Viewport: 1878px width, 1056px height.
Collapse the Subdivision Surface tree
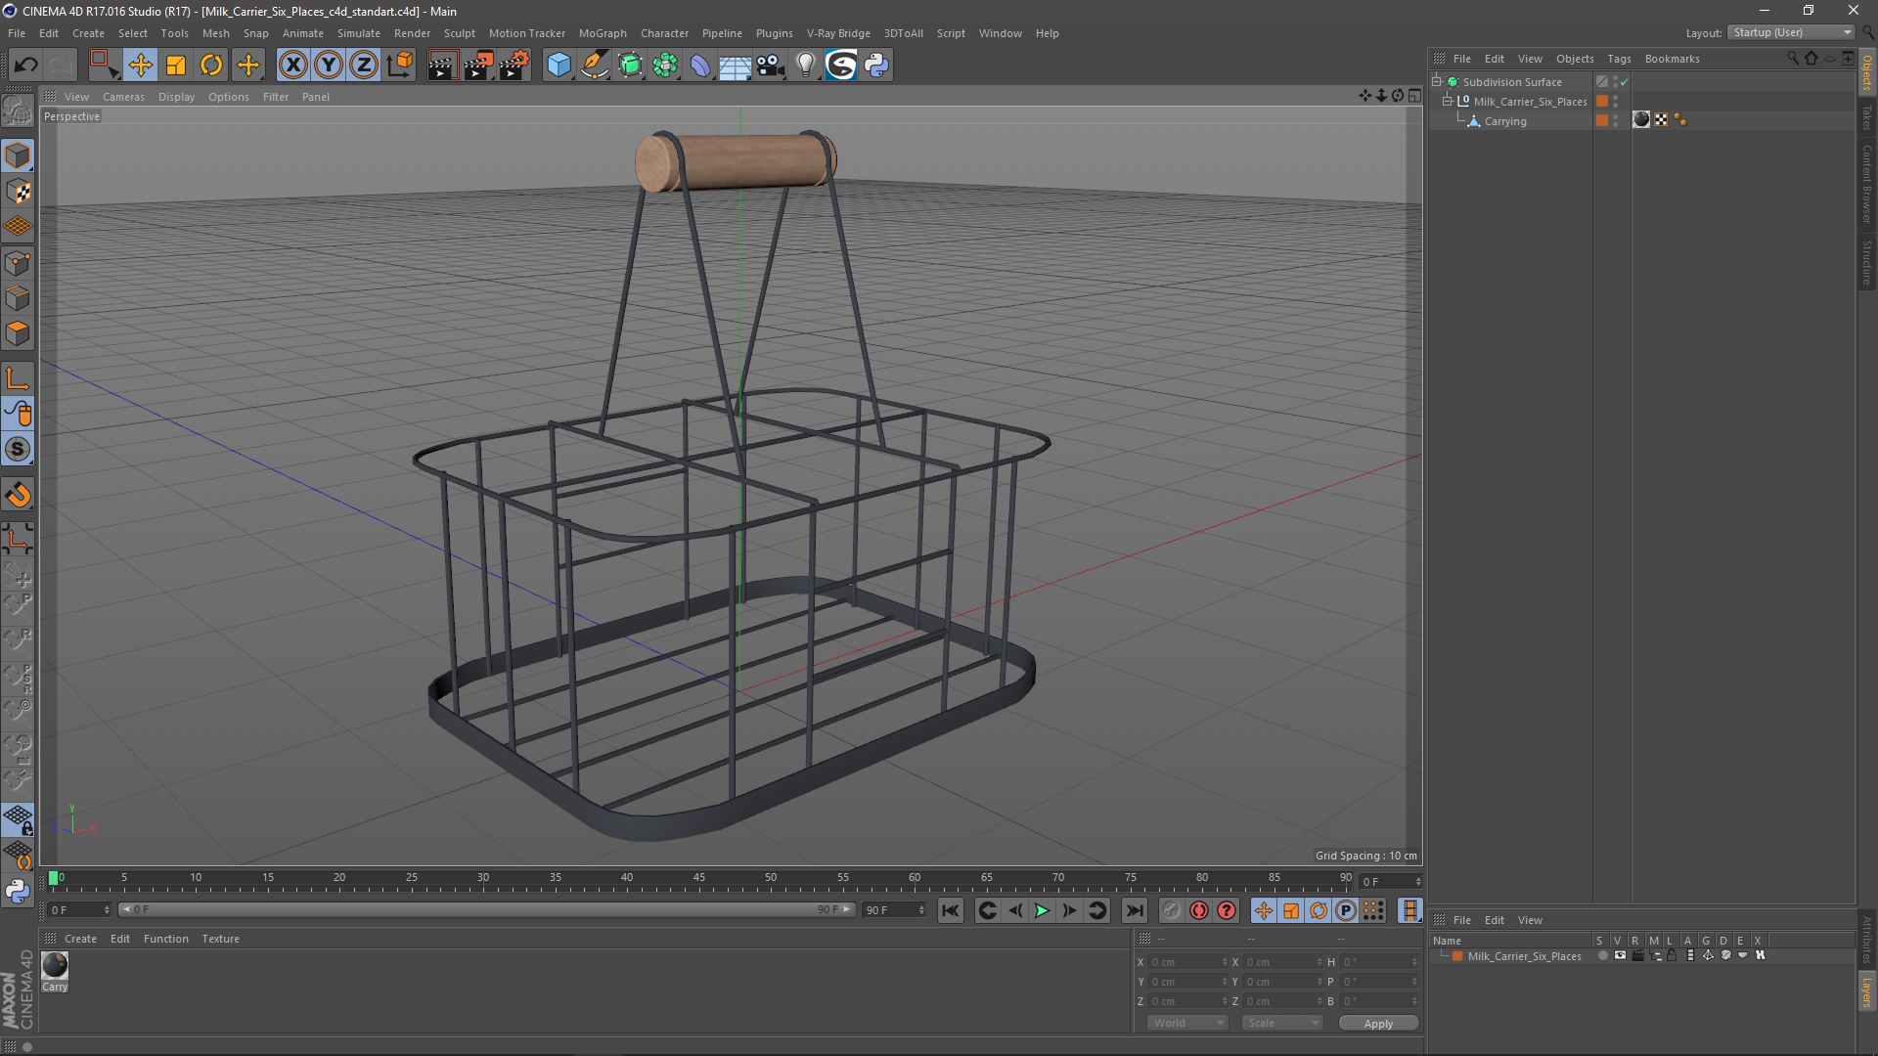click(x=1437, y=81)
